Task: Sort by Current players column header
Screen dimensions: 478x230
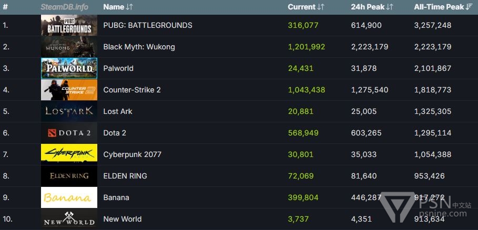Action: coord(306,7)
